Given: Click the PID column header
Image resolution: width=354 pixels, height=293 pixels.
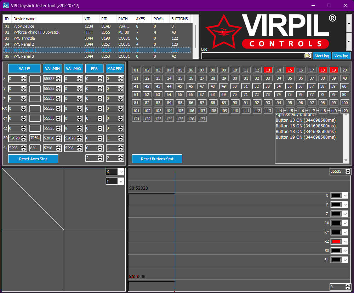Looking at the screenshot, I should 108,19.
